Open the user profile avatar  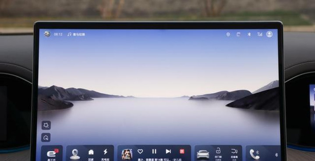269,34
